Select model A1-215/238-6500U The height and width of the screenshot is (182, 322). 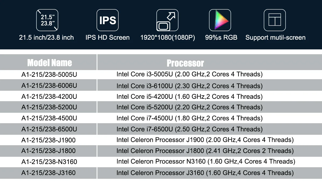[x=49, y=129]
